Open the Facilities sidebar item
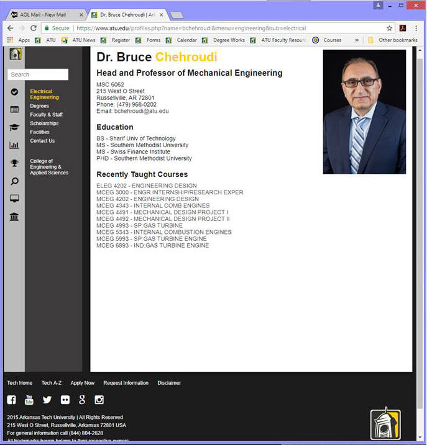This screenshot has height=445, width=427. pyautogui.click(x=40, y=132)
